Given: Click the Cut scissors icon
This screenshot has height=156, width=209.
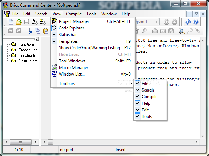Looking at the screenshot, I should pos(30,31).
